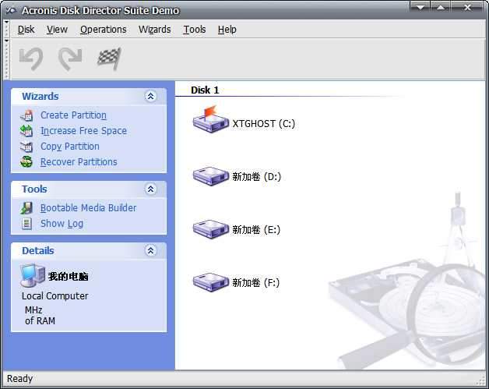
Task: Open the Bootable Media Builder link
Action: coord(88,208)
